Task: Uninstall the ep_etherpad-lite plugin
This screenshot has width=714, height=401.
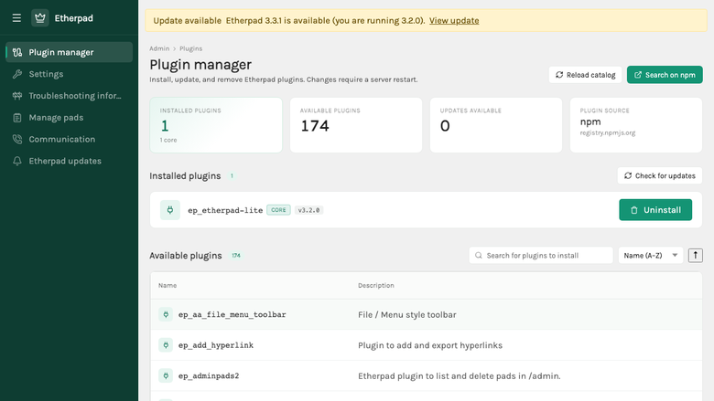Action: (655, 210)
